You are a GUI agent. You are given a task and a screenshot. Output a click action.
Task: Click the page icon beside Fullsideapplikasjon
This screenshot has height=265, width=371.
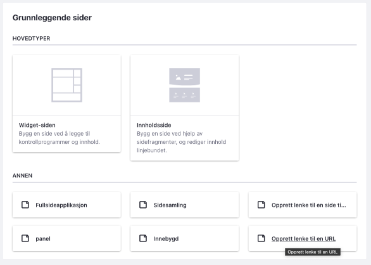tap(25, 205)
